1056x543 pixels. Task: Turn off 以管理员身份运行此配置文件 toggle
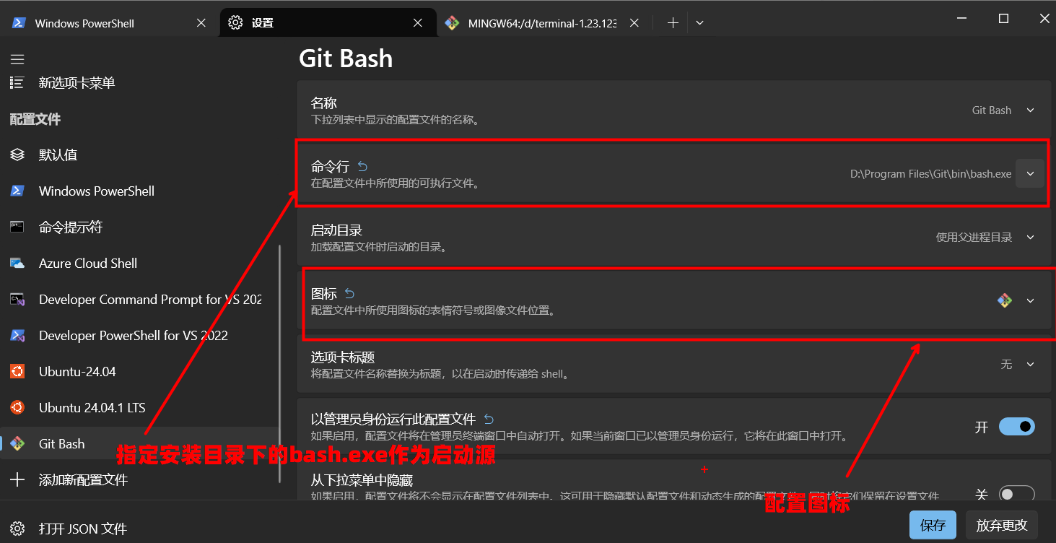[x=1016, y=427]
